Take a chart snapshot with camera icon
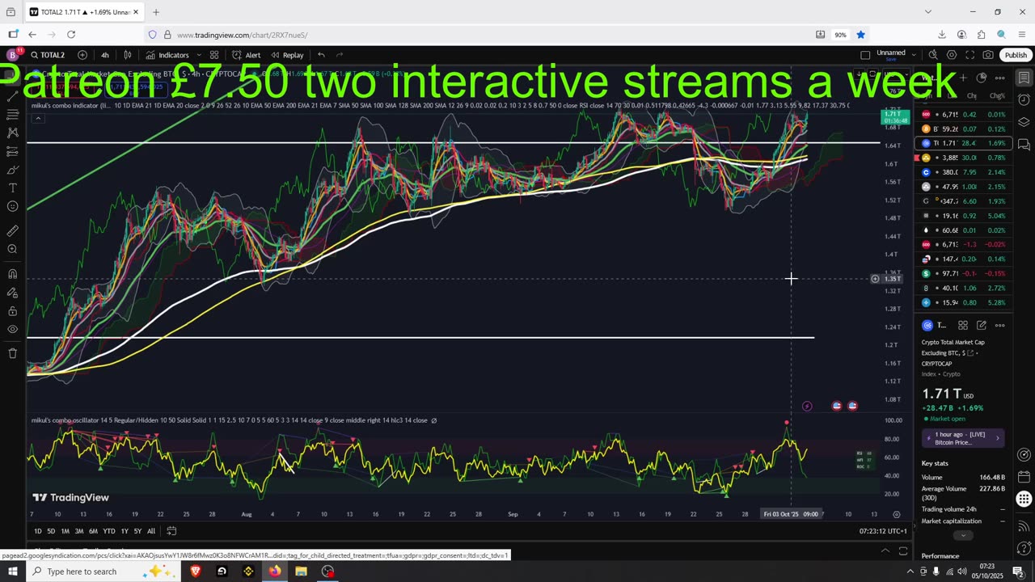The height and width of the screenshot is (582, 1035). click(x=988, y=55)
